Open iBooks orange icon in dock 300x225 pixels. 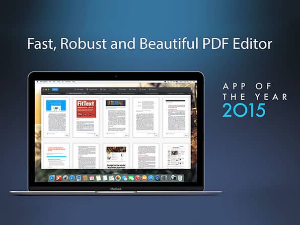(144, 178)
